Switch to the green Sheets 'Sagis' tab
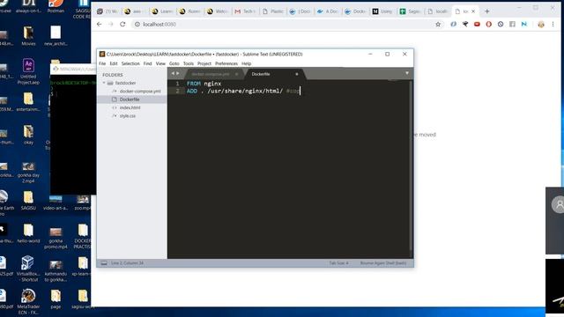 tap(411, 11)
